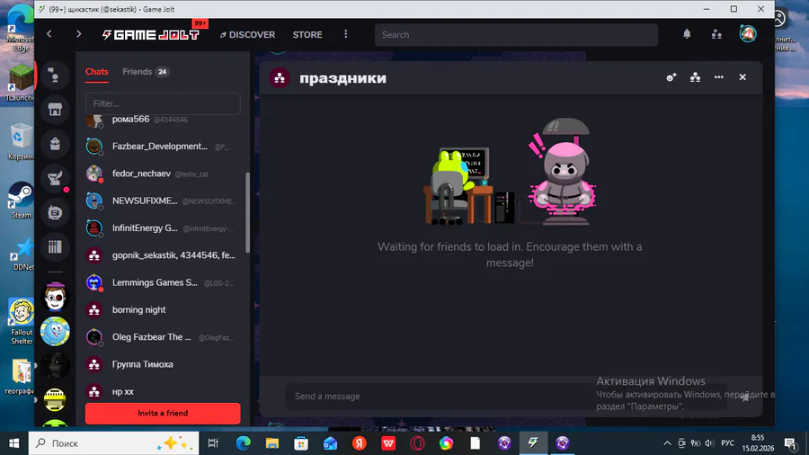The height and width of the screenshot is (455, 809).
Task: Click the send message arrow icon
Action: [x=744, y=397]
